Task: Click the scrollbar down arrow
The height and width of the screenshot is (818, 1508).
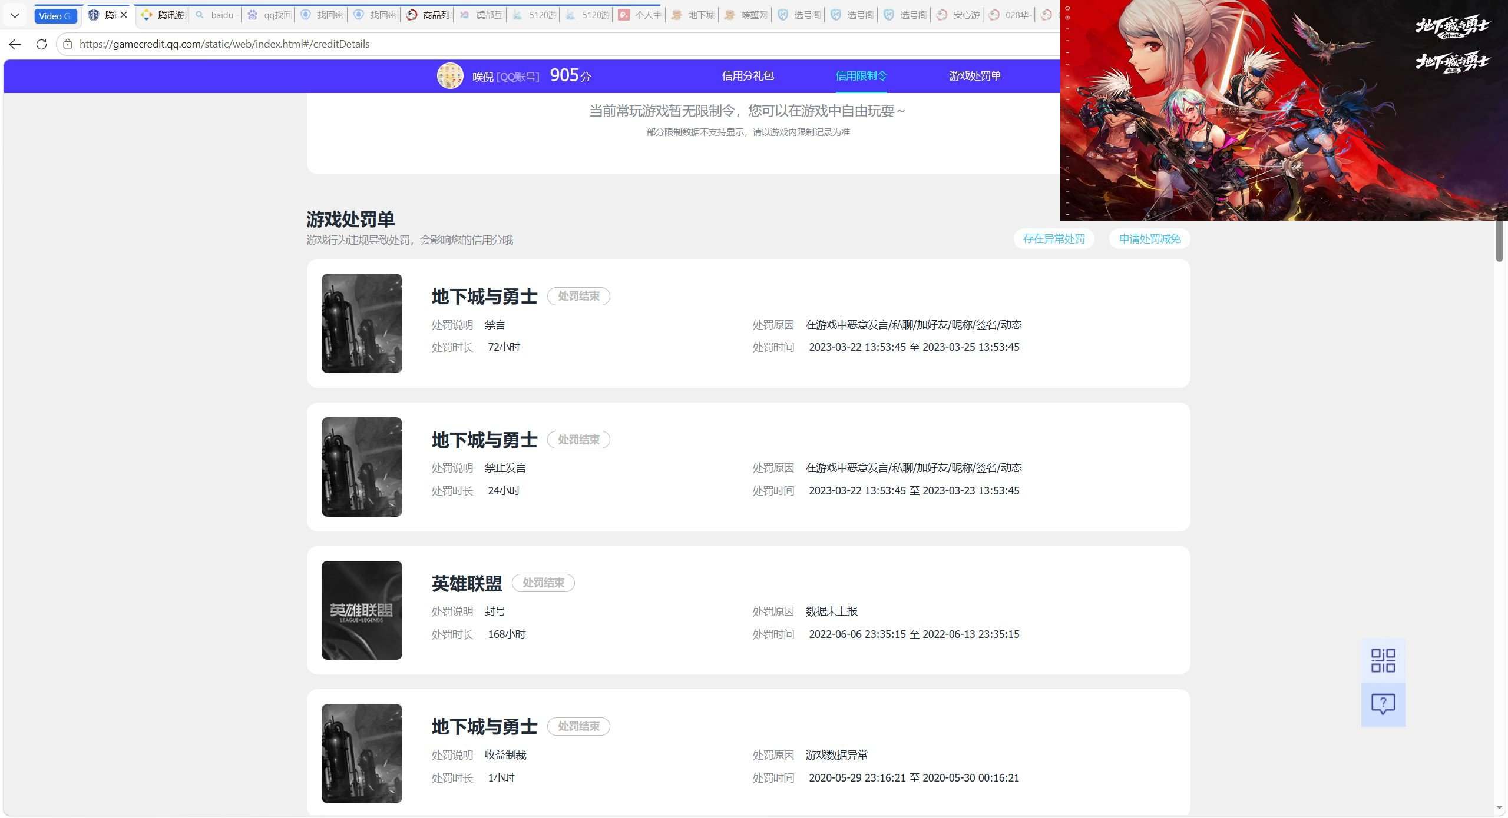Action: click(1499, 809)
